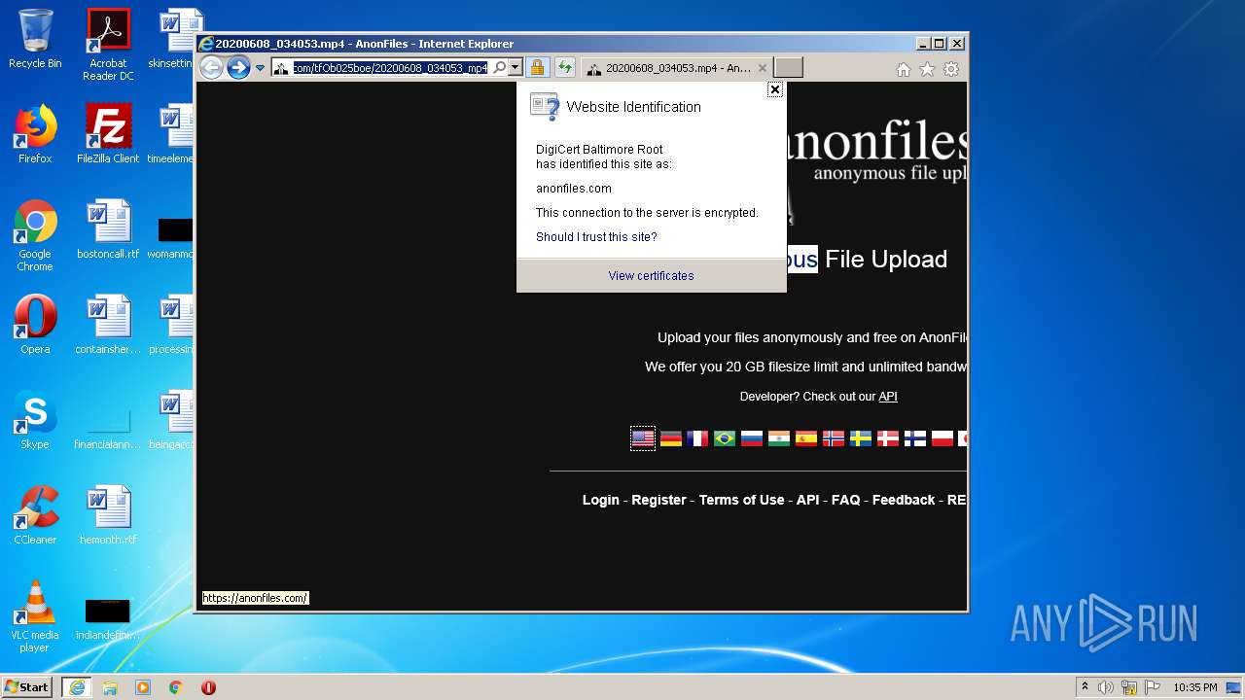Image resolution: width=1245 pixels, height=700 pixels.
Task: Select bostoncall.rtf file on desktop
Action: (108, 229)
